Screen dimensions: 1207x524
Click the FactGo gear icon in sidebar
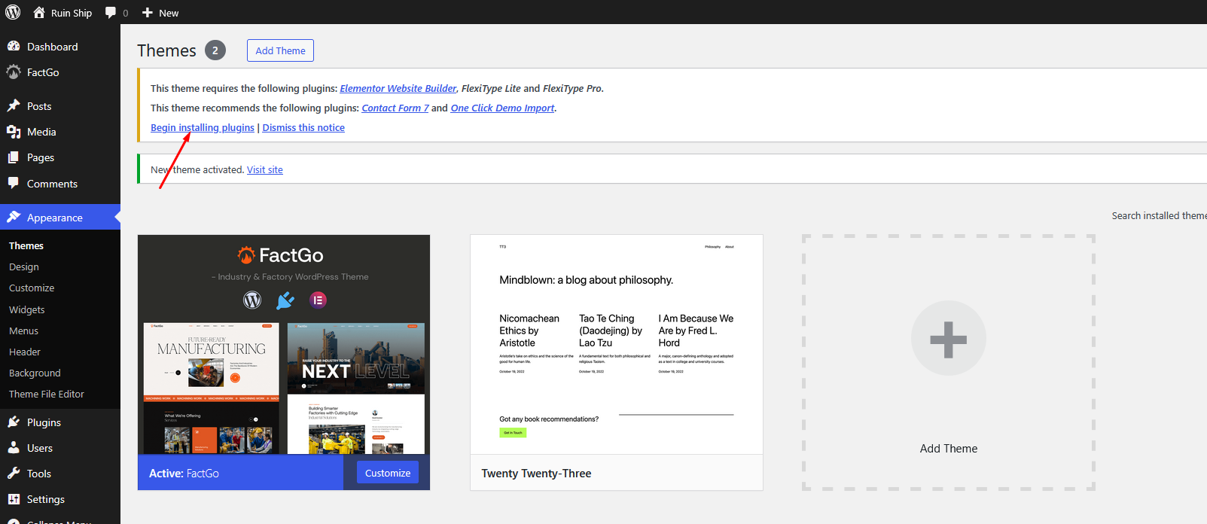14,72
